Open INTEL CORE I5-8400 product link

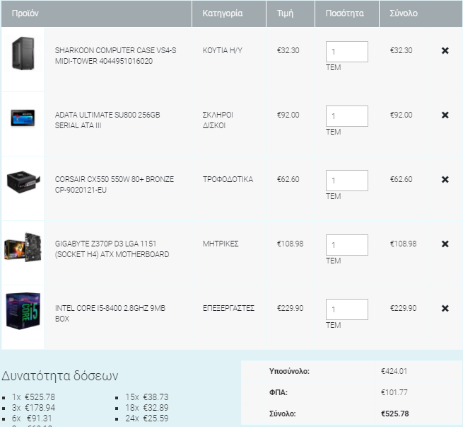(x=110, y=314)
